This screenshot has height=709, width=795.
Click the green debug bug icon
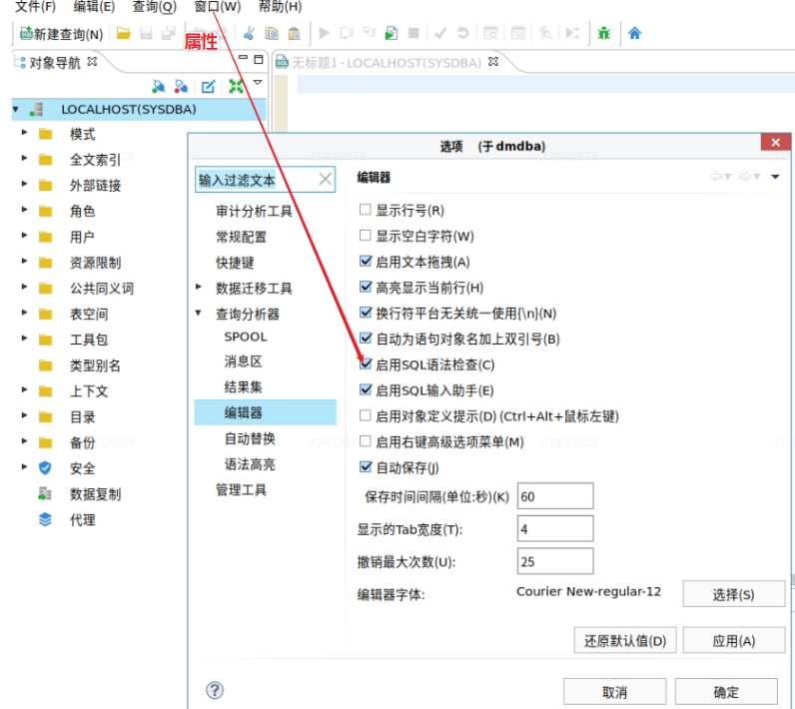click(604, 33)
